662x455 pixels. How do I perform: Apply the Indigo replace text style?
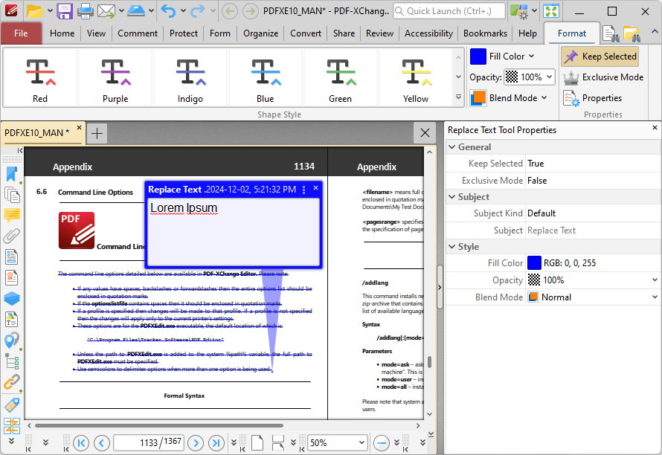[x=190, y=77]
